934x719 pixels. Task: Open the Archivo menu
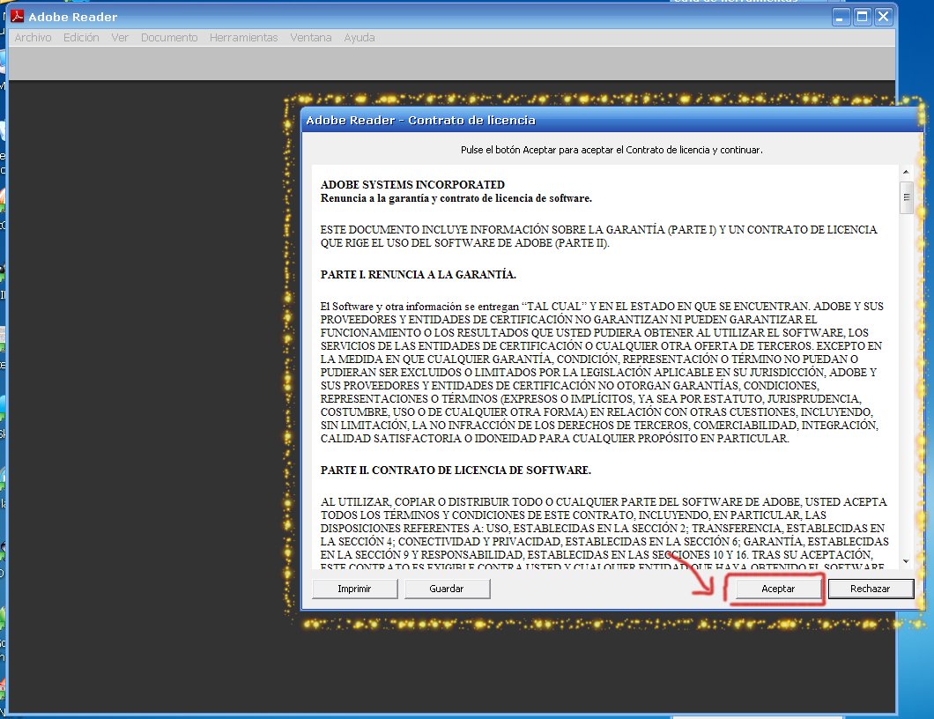point(33,38)
